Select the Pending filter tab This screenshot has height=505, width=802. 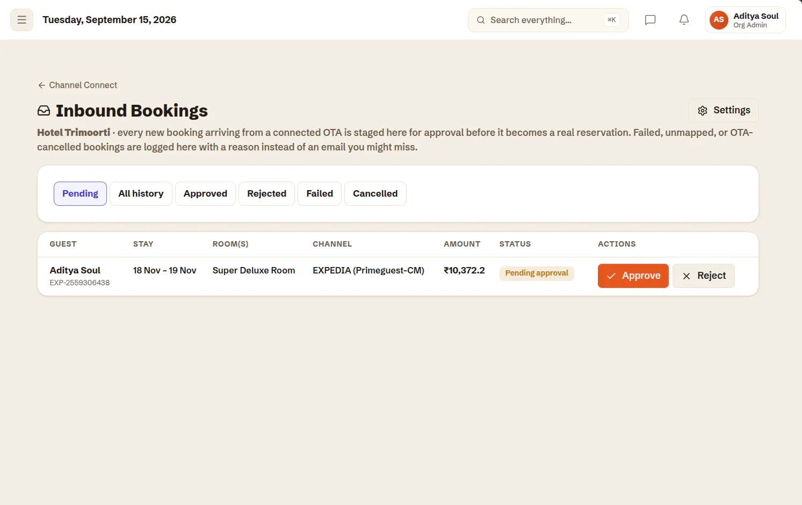pyautogui.click(x=80, y=193)
